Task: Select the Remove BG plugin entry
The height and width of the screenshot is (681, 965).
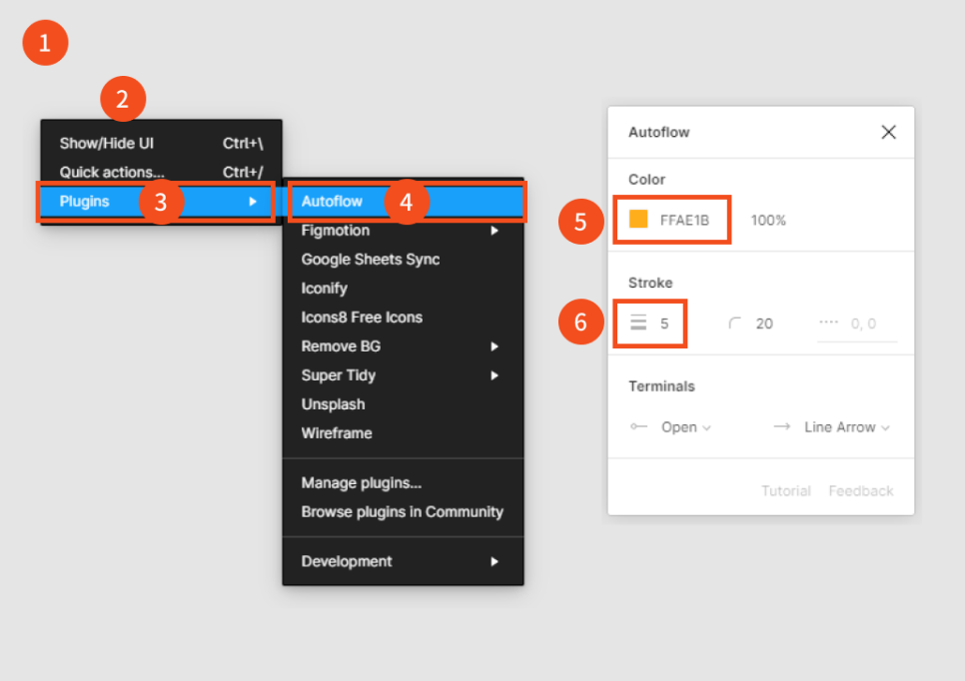Action: 404,346
